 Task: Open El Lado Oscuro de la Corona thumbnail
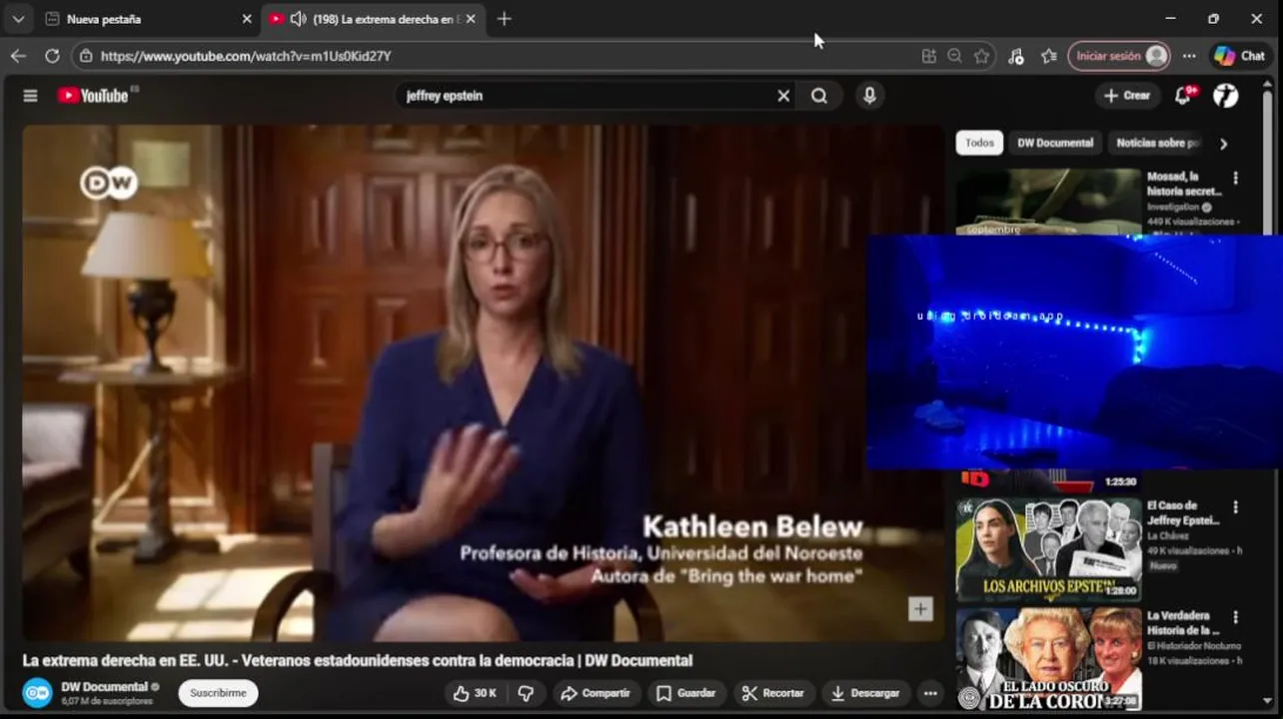[x=1048, y=659]
